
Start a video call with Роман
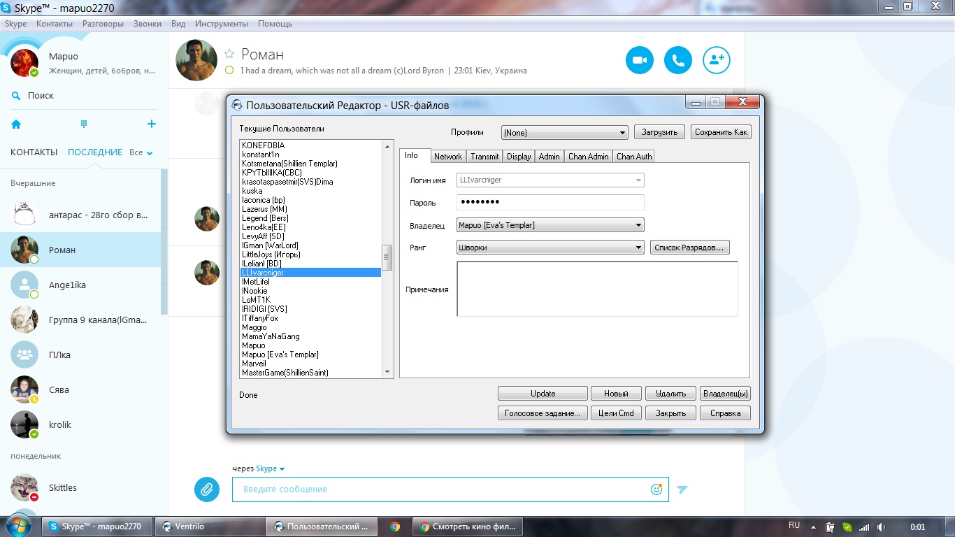[x=639, y=60]
